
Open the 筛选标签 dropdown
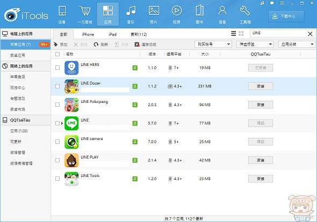tap(255, 44)
